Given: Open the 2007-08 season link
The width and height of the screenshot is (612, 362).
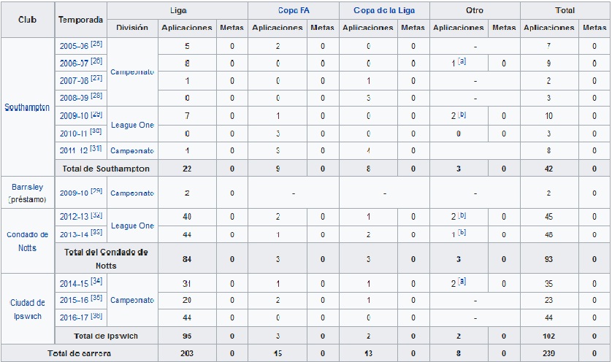Looking at the screenshot, I should coord(74,81).
